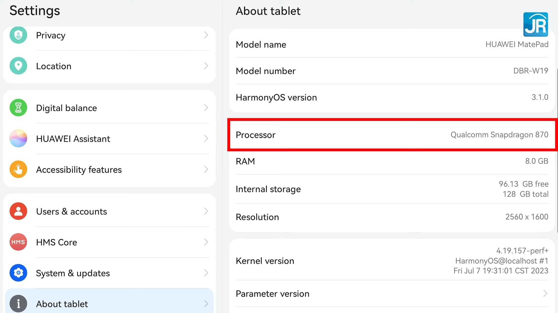Click the chevron beside Digital balance
Screen dimensions: 558x313
[206, 108]
